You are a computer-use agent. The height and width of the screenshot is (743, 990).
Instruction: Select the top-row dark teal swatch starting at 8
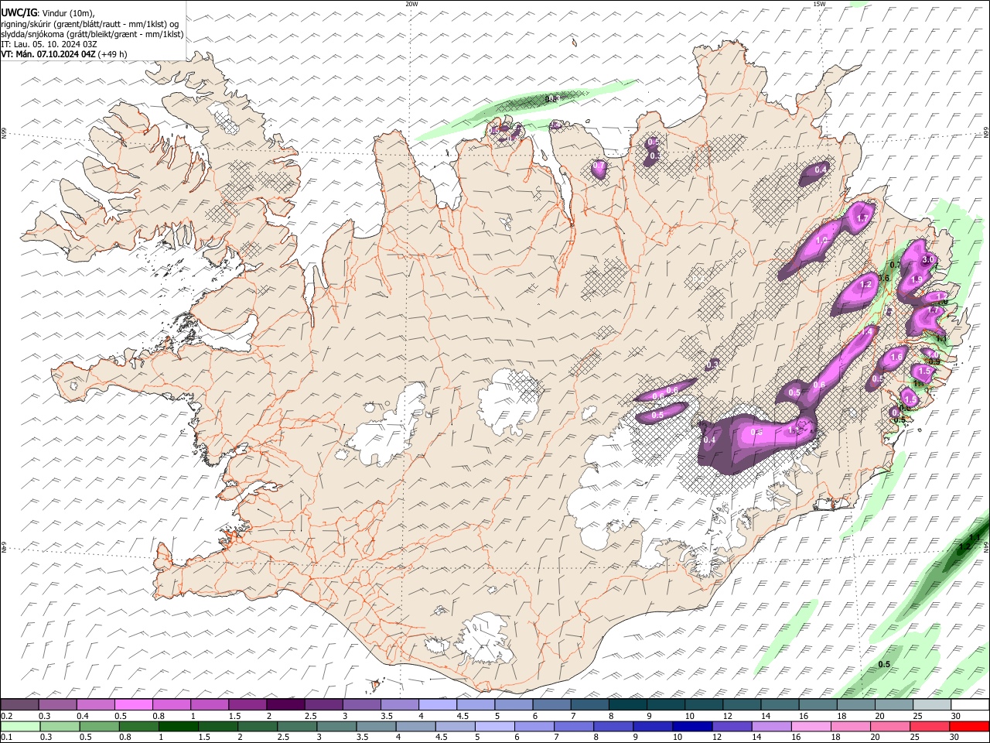(x=628, y=705)
